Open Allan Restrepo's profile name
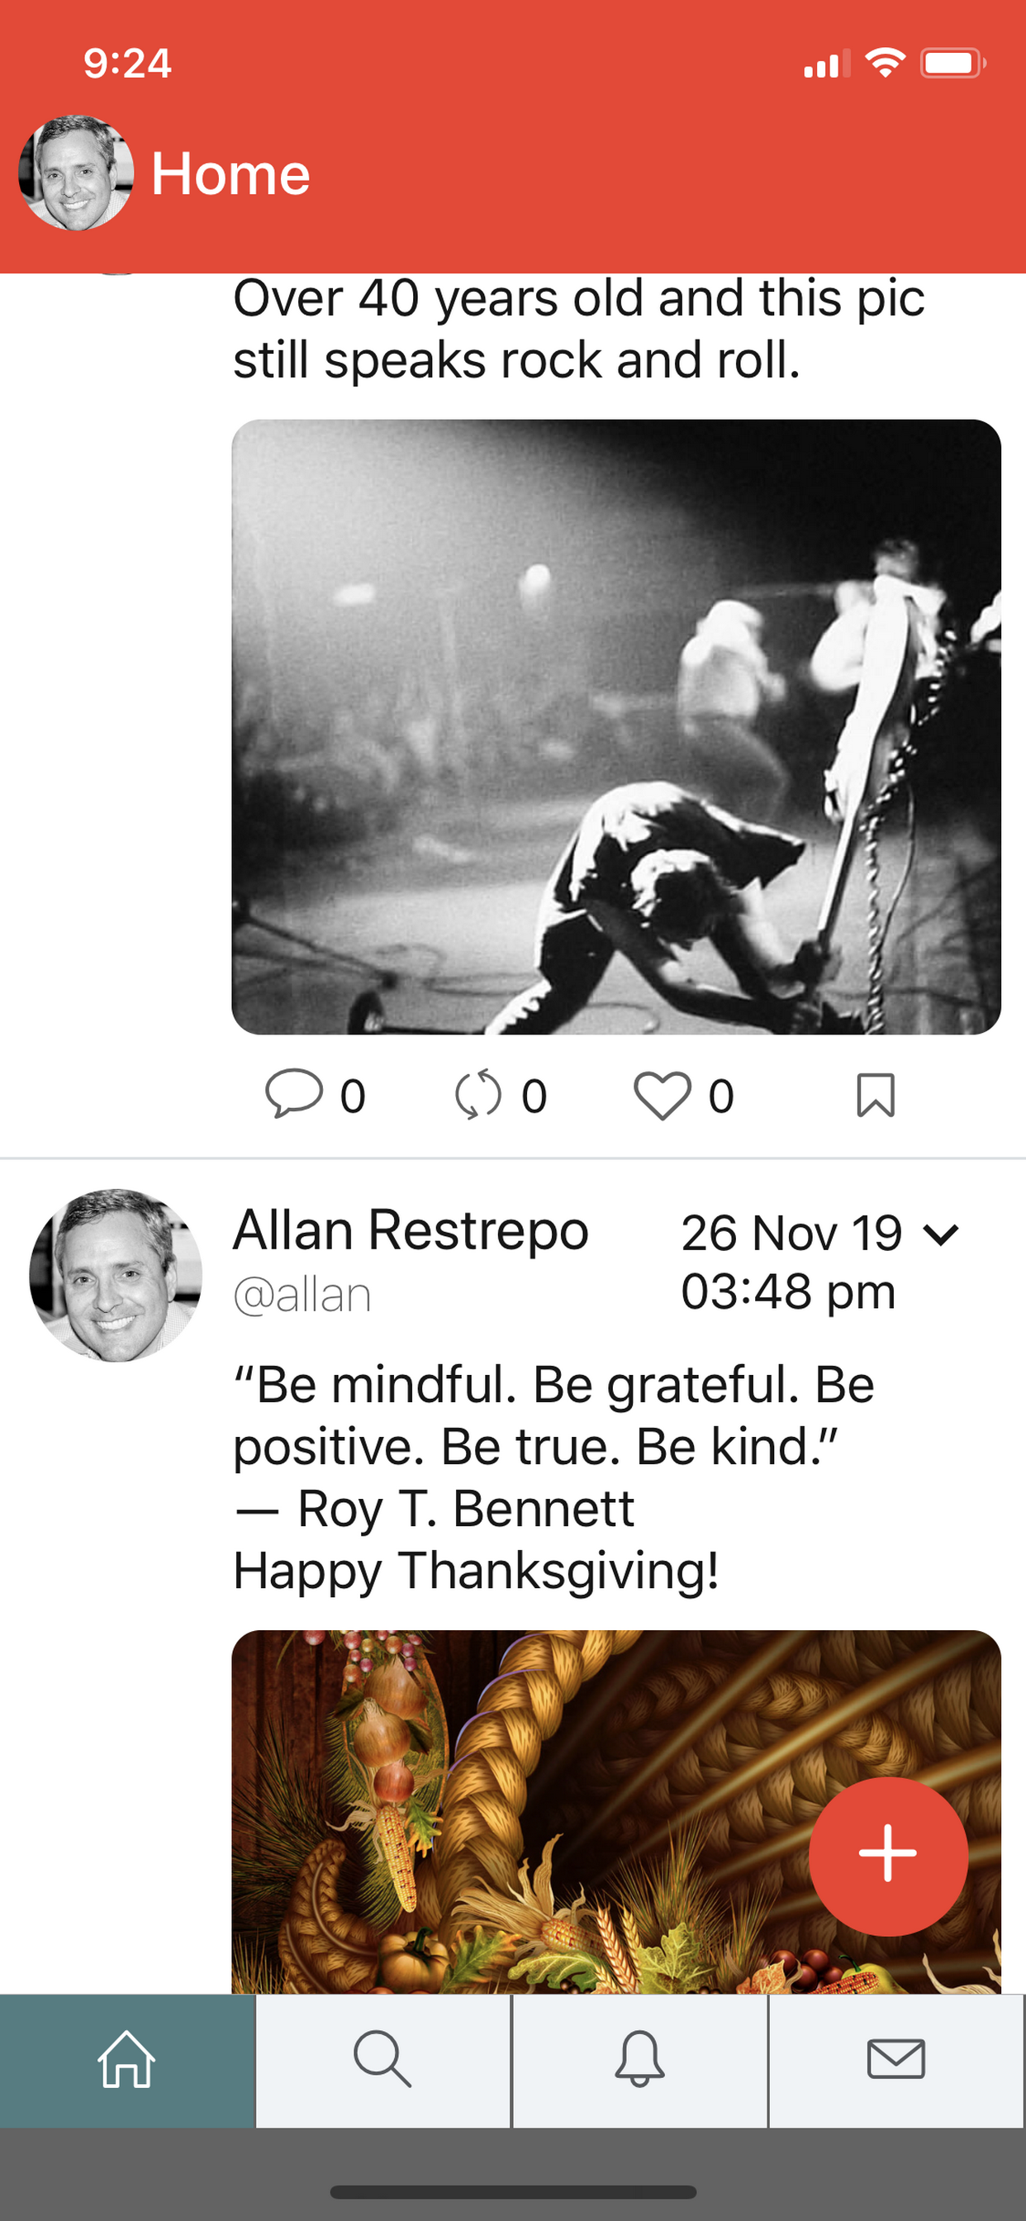Image resolution: width=1026 pixels, height=2221 pixels. (x=411, y=1229)
